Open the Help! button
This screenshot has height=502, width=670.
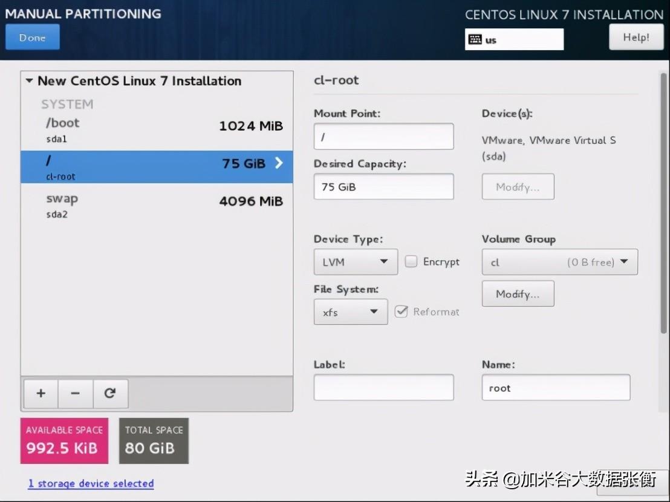[x=636, y=37]
